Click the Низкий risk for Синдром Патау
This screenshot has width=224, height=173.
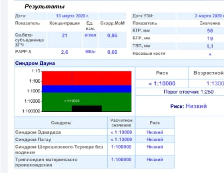155,139
